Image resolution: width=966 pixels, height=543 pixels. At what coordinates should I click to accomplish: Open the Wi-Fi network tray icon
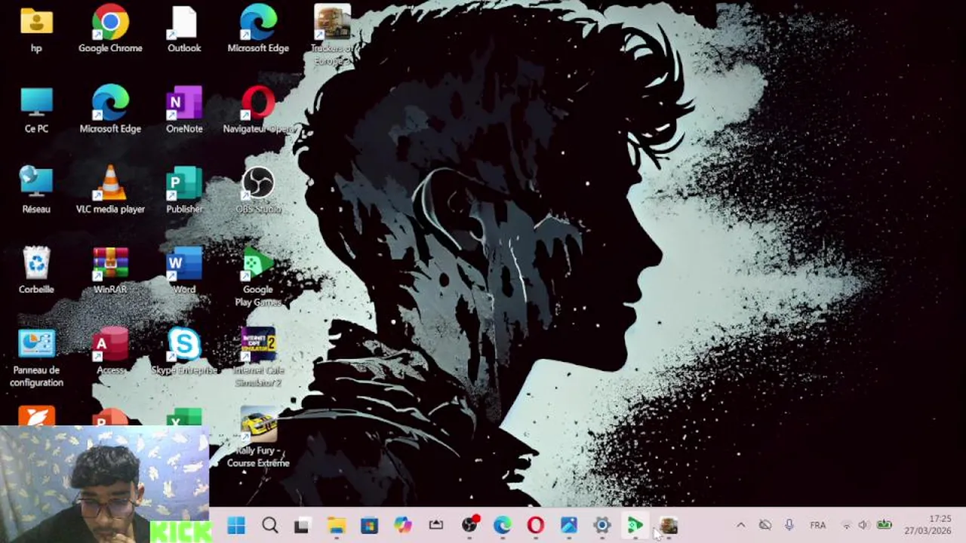click(x=847, y=526)
